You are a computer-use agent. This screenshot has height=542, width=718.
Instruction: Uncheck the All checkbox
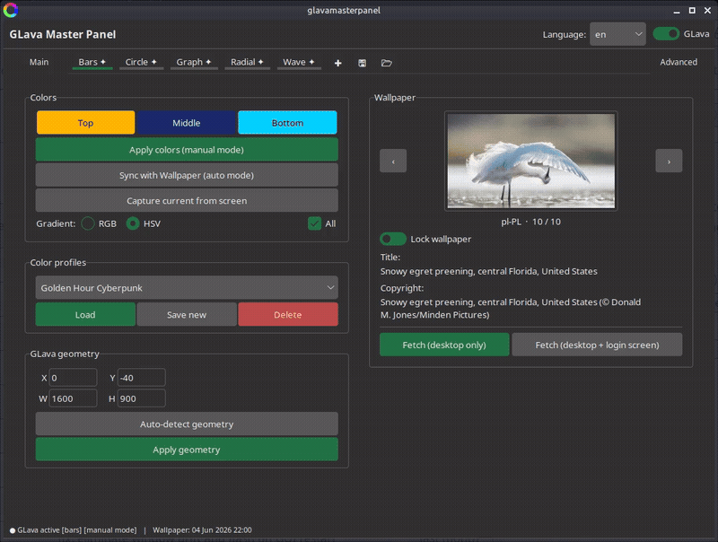click(x=315, y=223)
